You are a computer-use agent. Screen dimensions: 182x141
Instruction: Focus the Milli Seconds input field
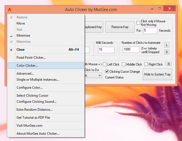click(x=106, y=50)
